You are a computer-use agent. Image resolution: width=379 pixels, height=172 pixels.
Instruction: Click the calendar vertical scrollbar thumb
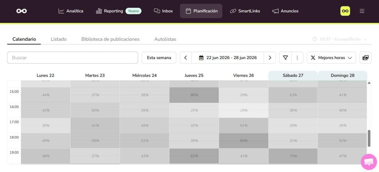click(x=369, y=138)
